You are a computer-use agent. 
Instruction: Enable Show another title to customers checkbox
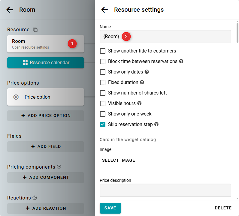[103, 51]
